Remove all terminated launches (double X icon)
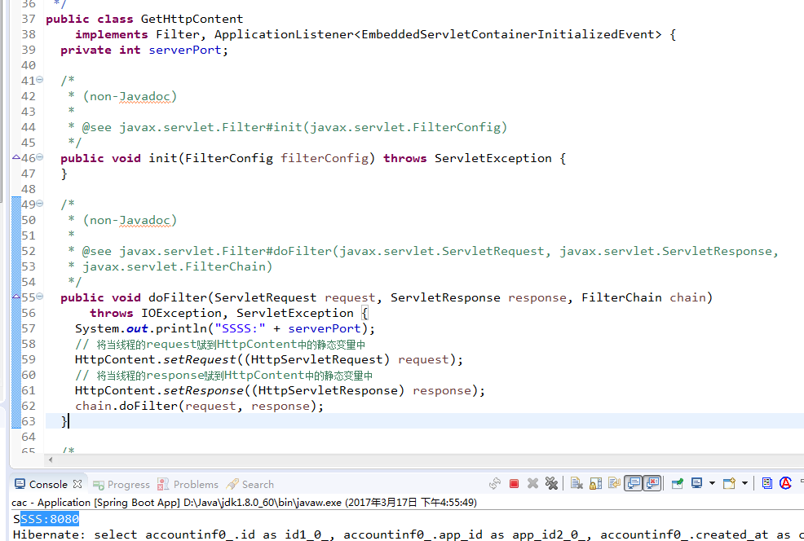 coord(551,483)
